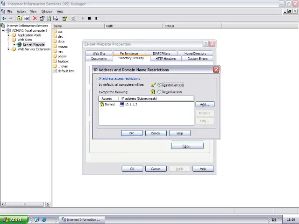Screen dimensions: 299x224
Task: Switch to the Web Site tab
Action: point(99,53)
